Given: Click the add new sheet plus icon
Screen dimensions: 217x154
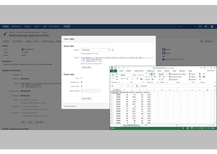Looking at the screenshot, I should click(146, 125).
